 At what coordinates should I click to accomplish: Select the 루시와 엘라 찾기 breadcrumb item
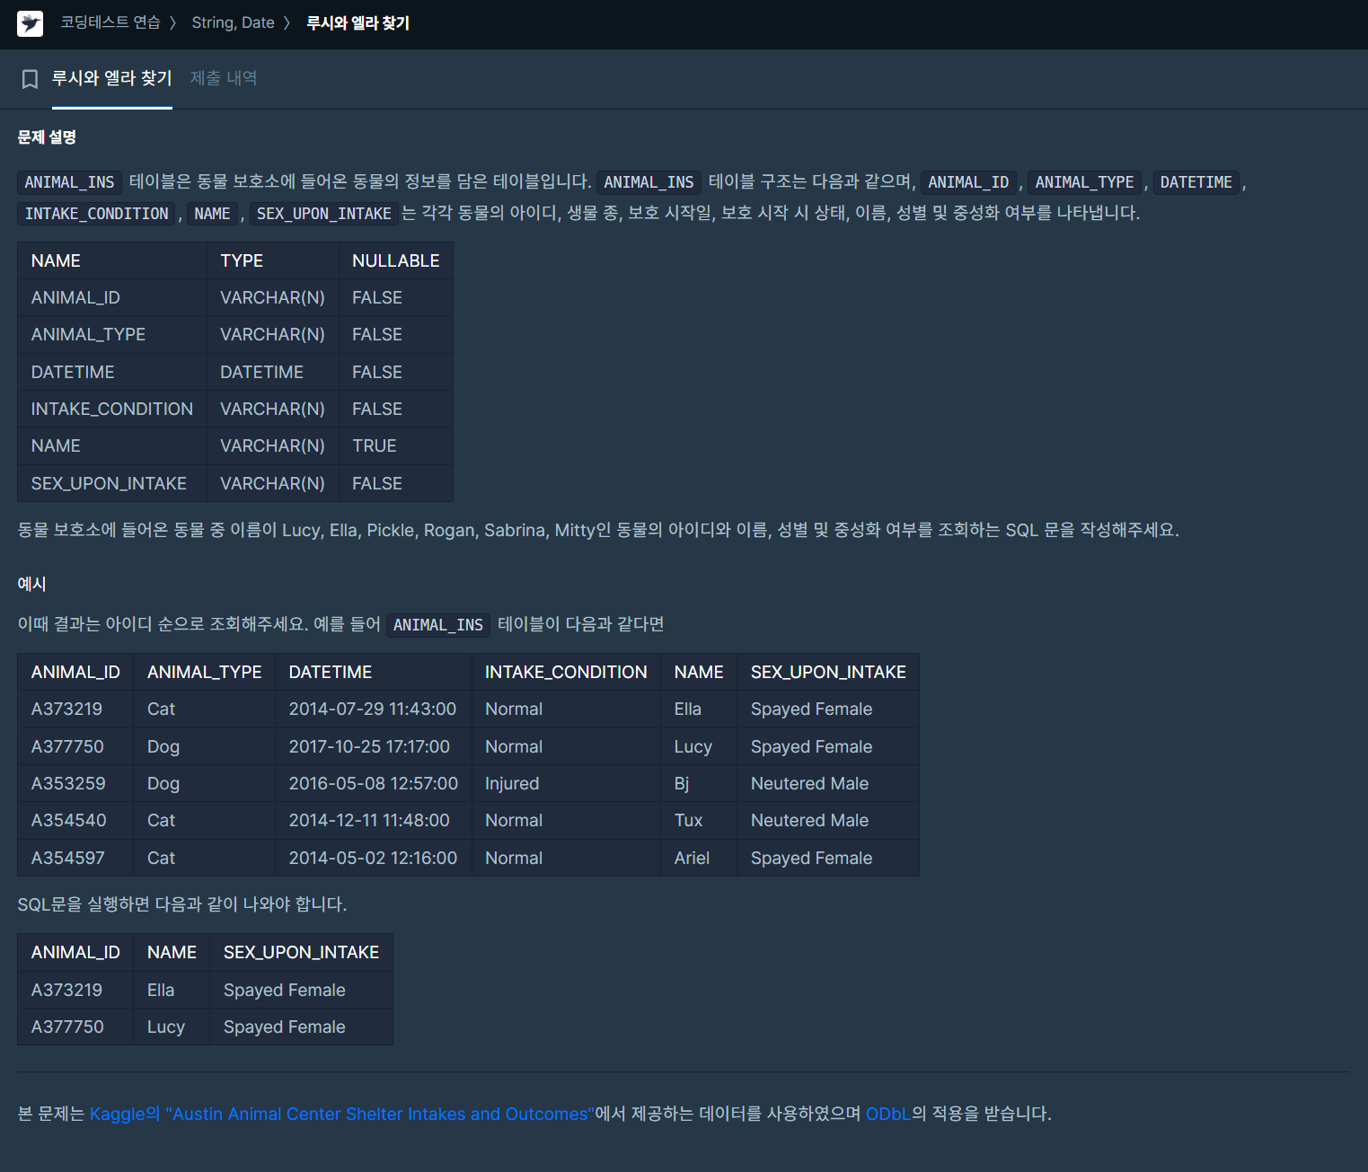[x=357, y=22]
